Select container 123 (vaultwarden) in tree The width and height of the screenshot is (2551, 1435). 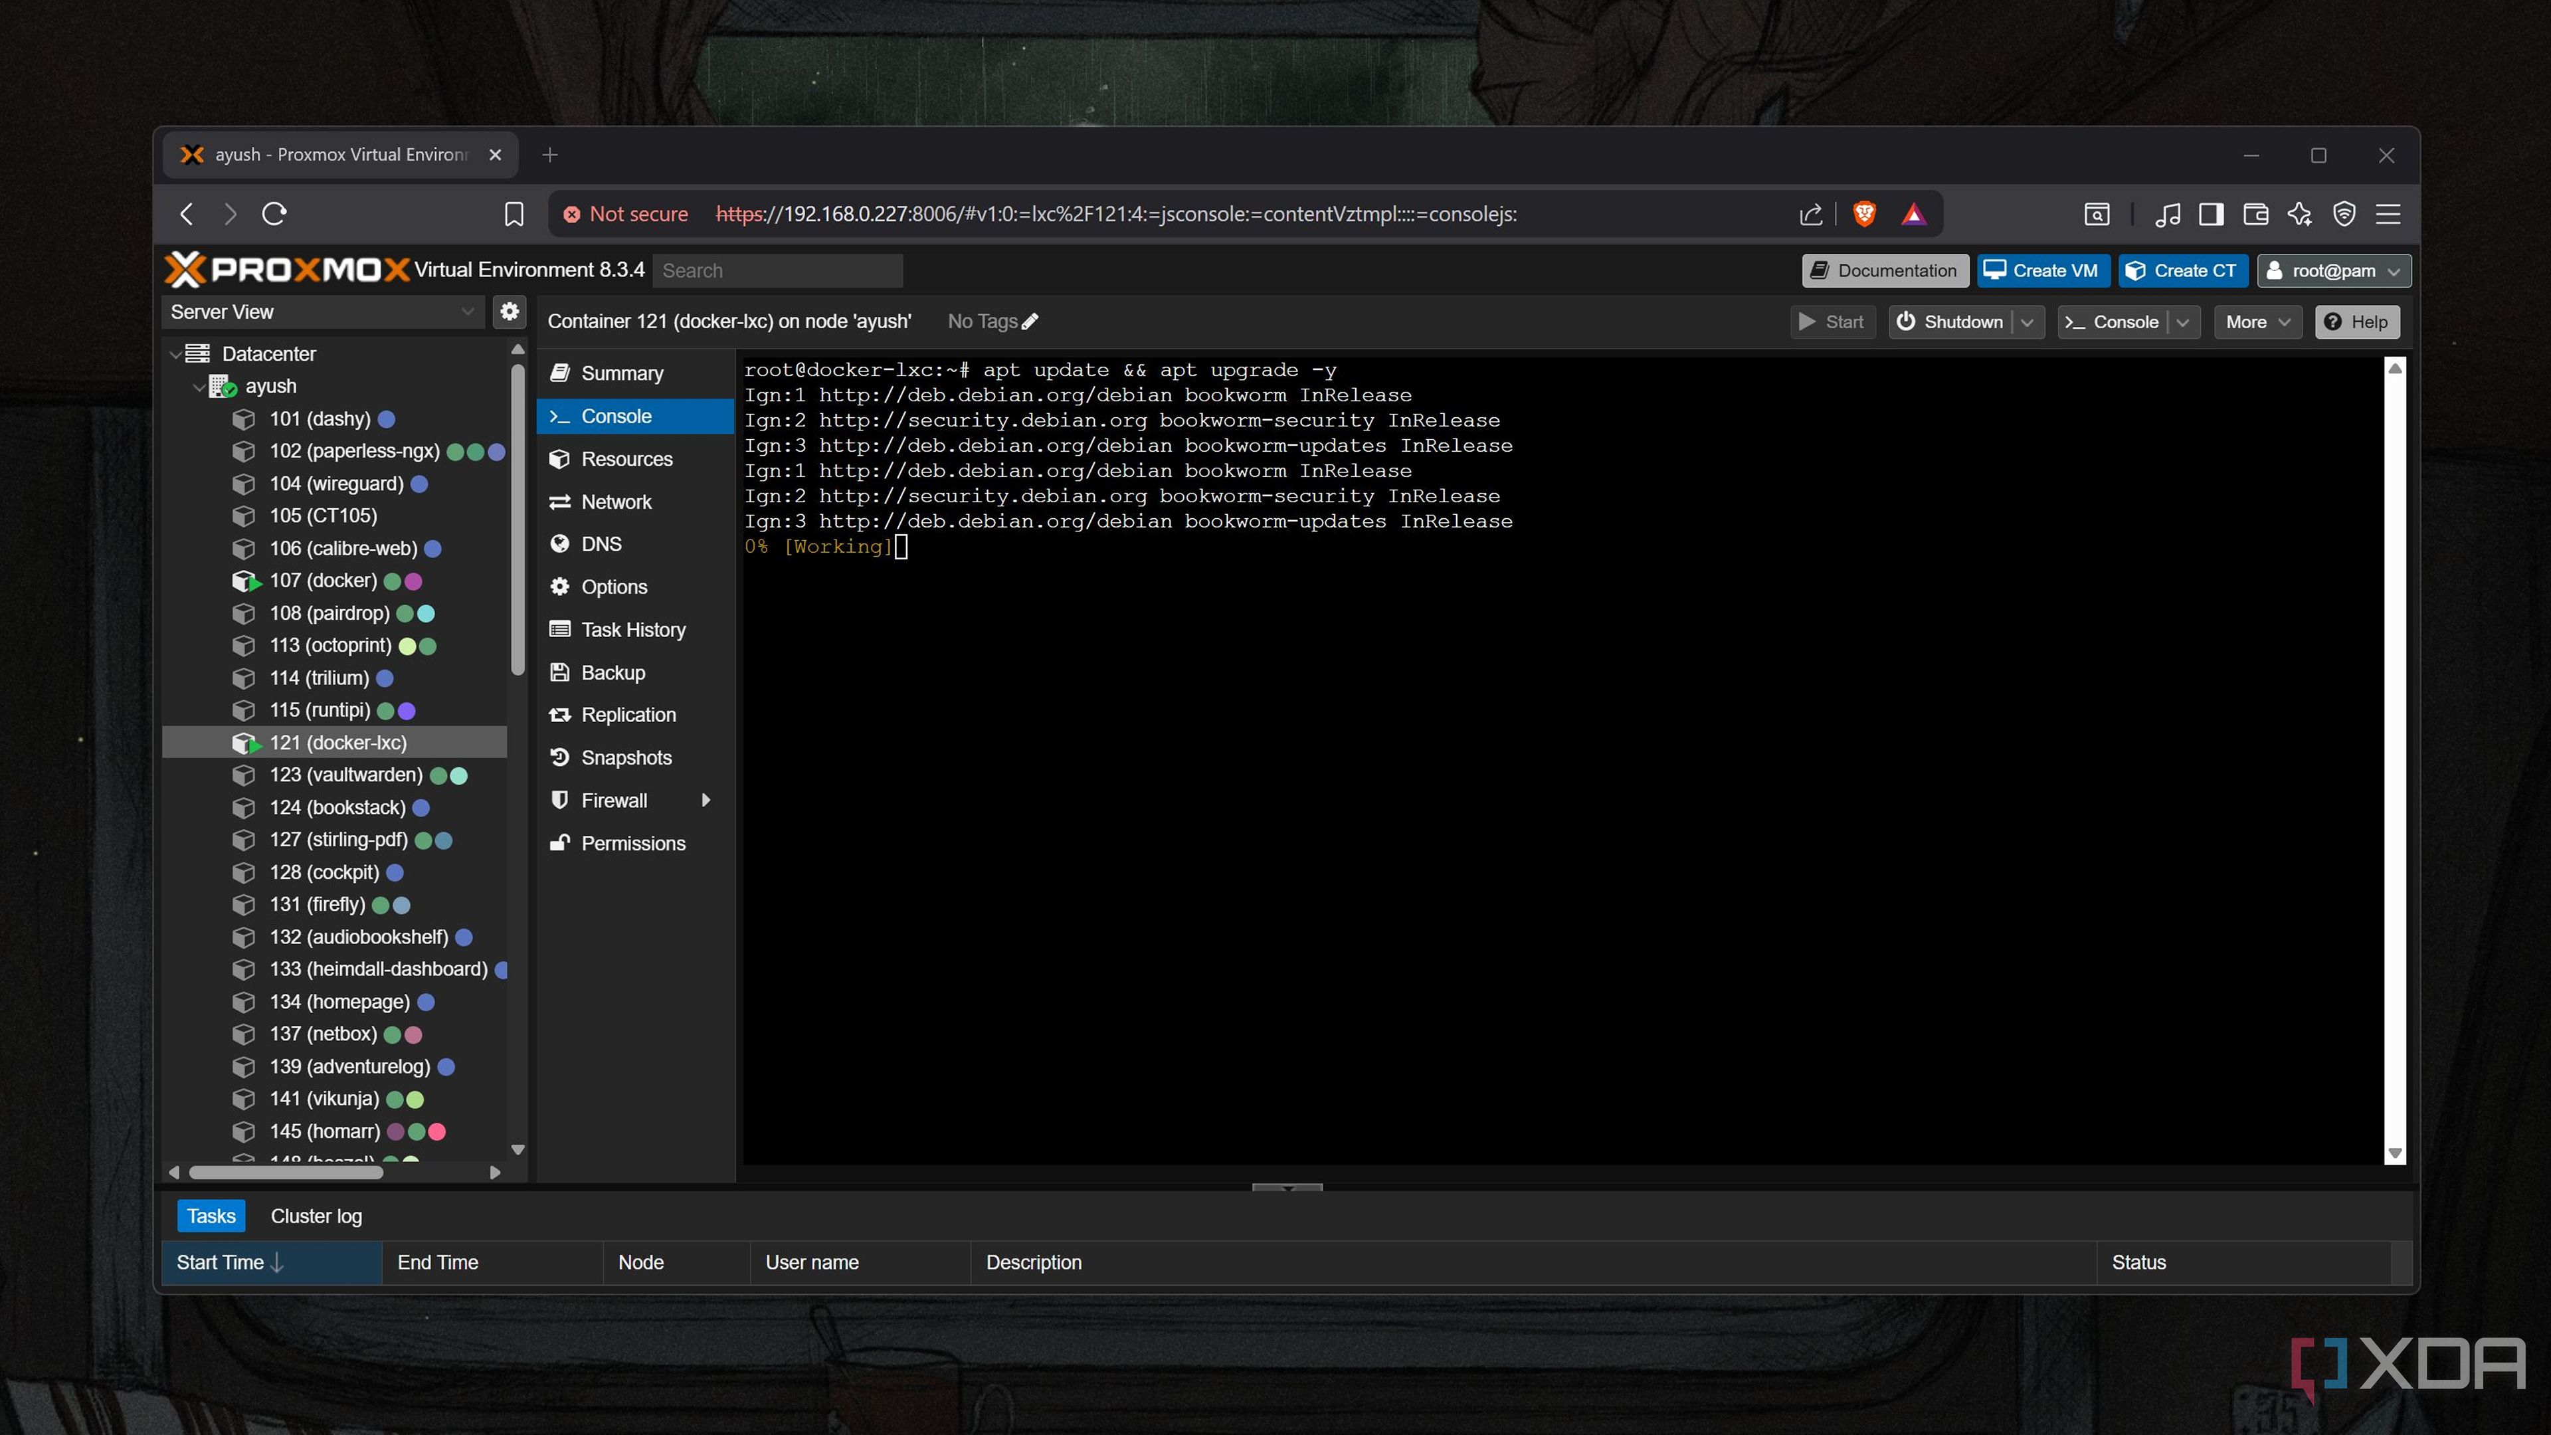(335, 775)
